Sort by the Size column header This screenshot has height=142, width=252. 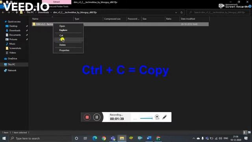click(x=153, y=19)
